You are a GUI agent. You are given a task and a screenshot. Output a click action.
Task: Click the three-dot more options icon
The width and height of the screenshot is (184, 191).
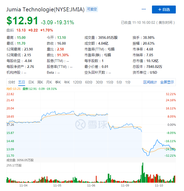144,9
